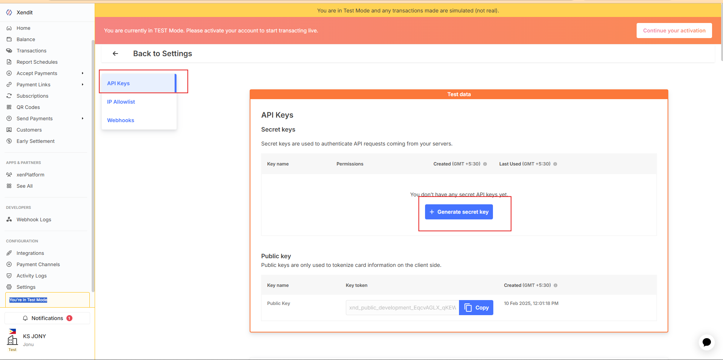
Task: Click the info icon beside secret keys Created column
Action: pos(485,164)
